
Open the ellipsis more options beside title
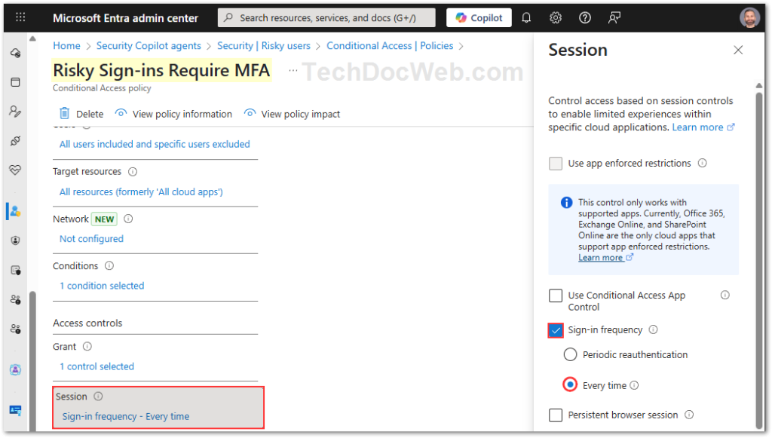click(x=293, y=70)
